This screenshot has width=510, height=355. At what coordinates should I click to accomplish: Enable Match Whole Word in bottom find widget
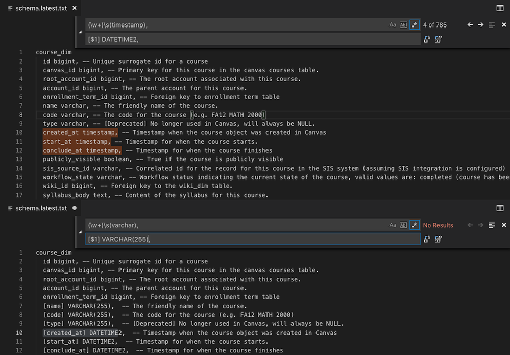point(403,225)
